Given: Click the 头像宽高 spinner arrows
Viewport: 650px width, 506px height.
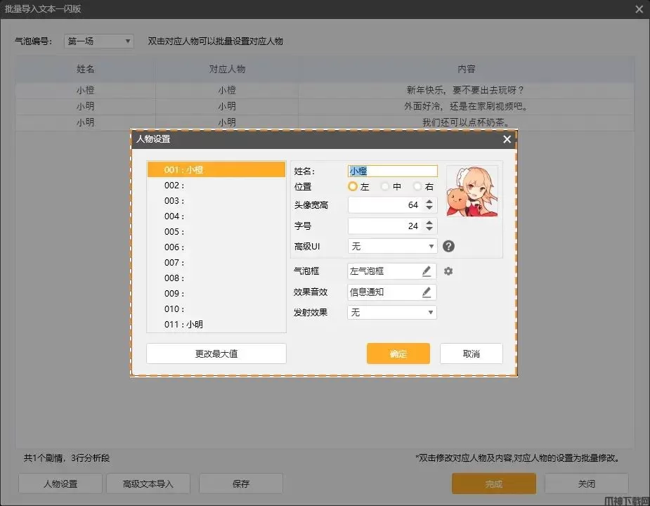Looking at the screenshot, I should coord(430,205).
